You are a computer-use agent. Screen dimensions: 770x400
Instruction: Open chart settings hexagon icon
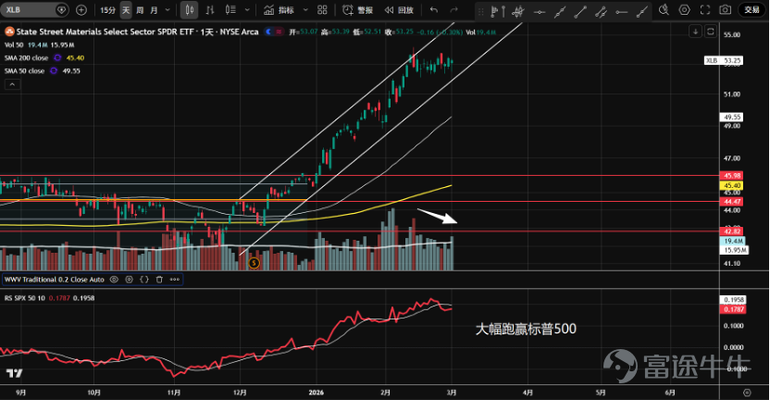(x=685, y=10)
